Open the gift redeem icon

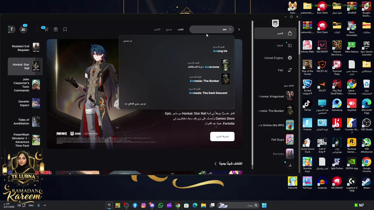[56, 29]
